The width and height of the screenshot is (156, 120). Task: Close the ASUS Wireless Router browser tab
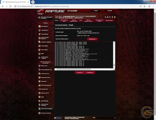(28, 2)
